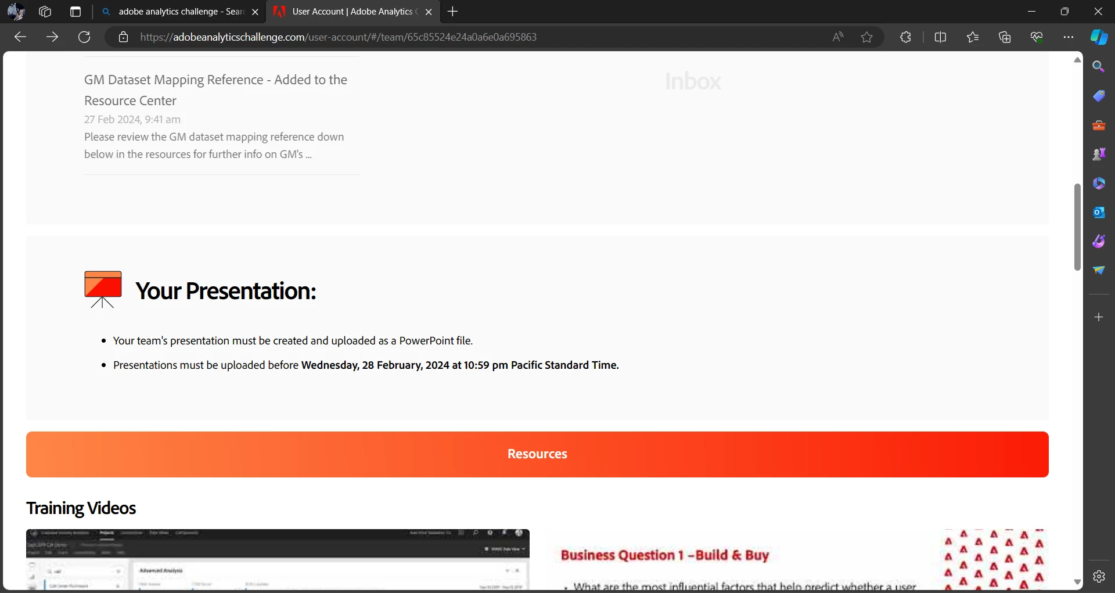This screenshot has height=593, width=1115.
Task: Refresh the current page
Action: point(84,37)
